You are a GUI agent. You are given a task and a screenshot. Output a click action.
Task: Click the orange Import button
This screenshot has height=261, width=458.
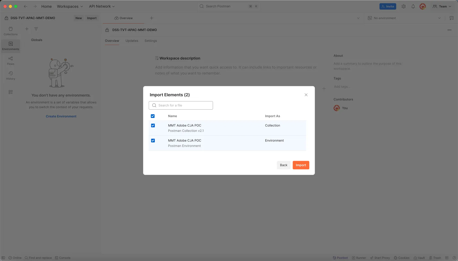click(301, 165)
